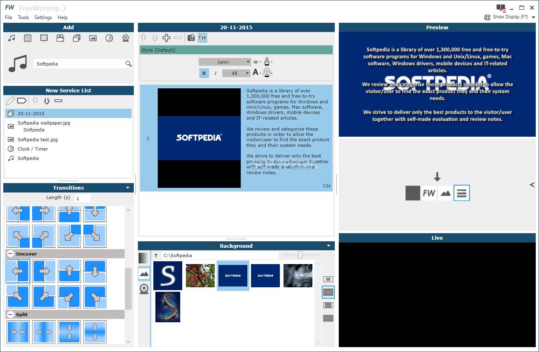Open the font color A swatch
The width and height of the screenshot is (539, 352).
click(256, 73)
